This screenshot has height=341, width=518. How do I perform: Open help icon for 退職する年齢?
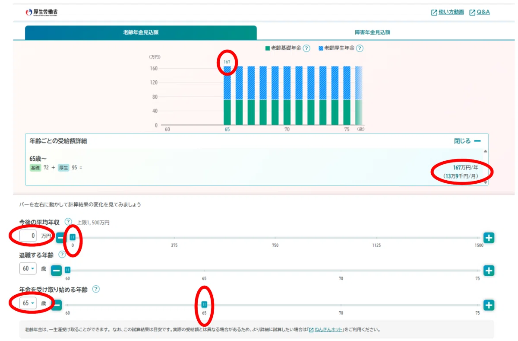tap(62, 255)
